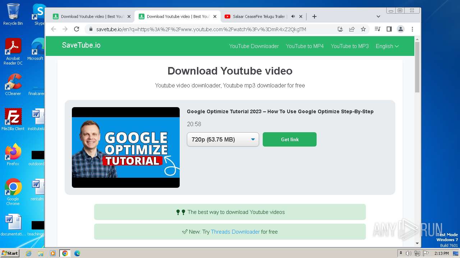Click the page vertical scrollbar thumb

[417, 67]
